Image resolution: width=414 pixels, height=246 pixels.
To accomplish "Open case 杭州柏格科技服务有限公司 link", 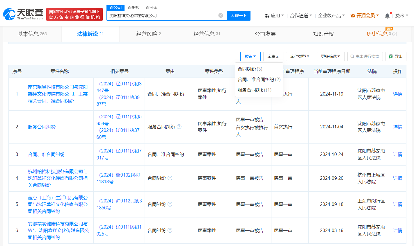I will point(58,178).
